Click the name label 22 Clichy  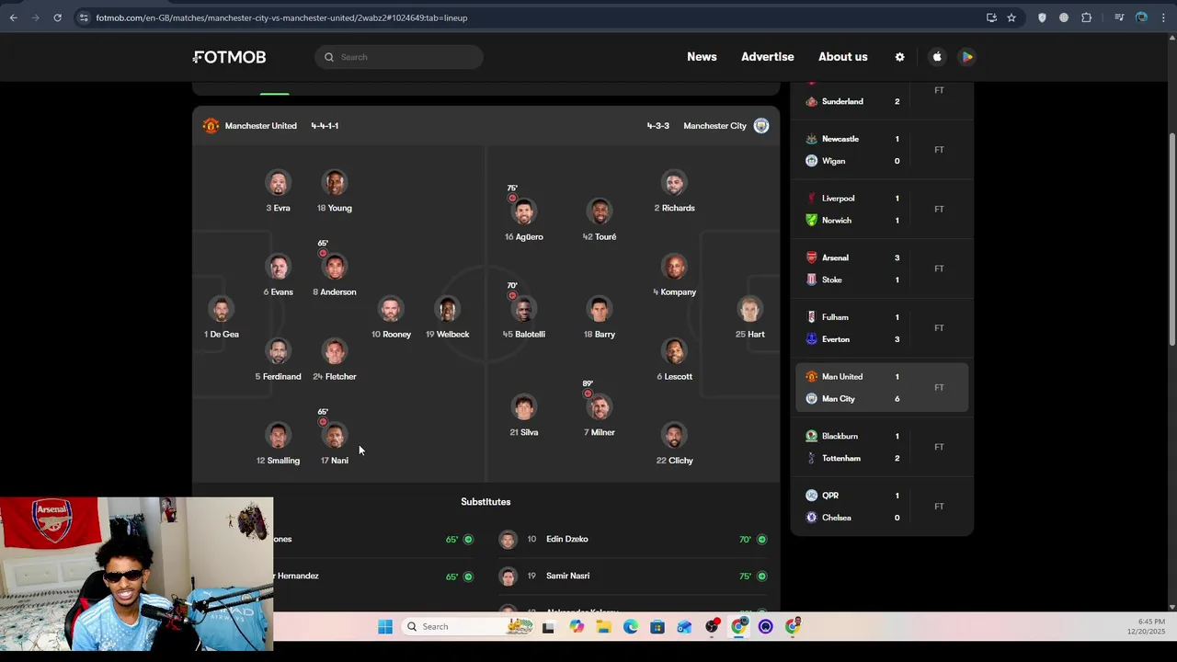coord(675,461)
